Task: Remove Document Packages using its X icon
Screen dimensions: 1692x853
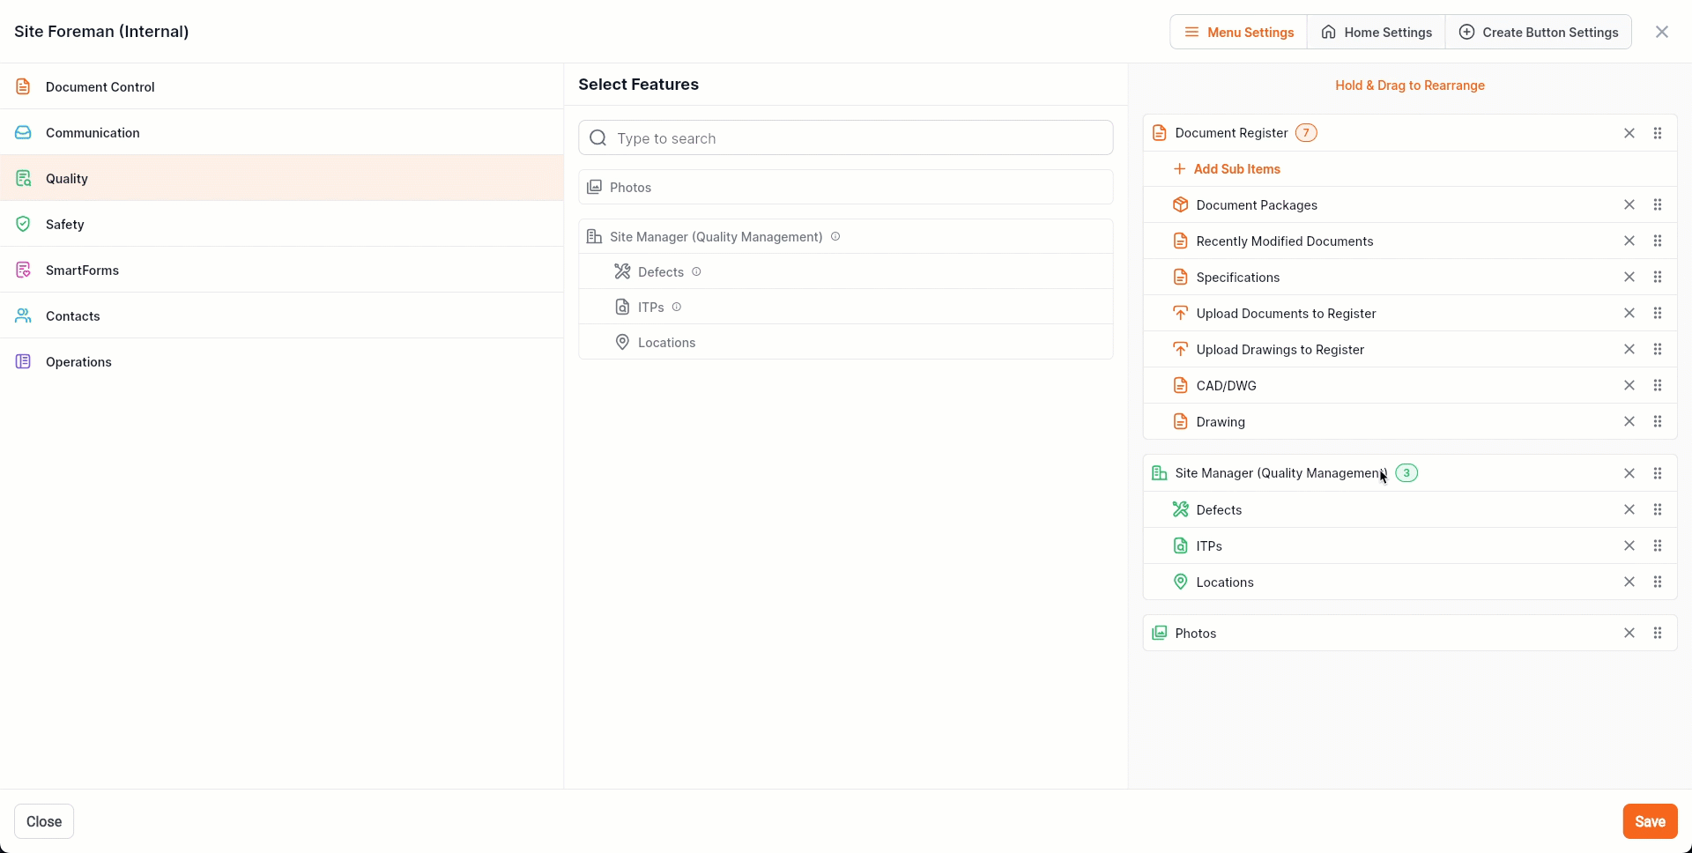Action: point(1629,204)
